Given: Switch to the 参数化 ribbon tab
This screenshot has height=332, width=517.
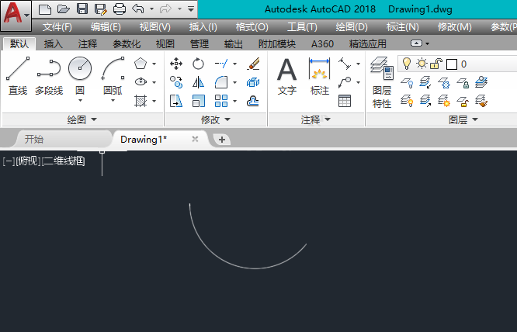Looking at the screenshot, I should pos(127,43).
